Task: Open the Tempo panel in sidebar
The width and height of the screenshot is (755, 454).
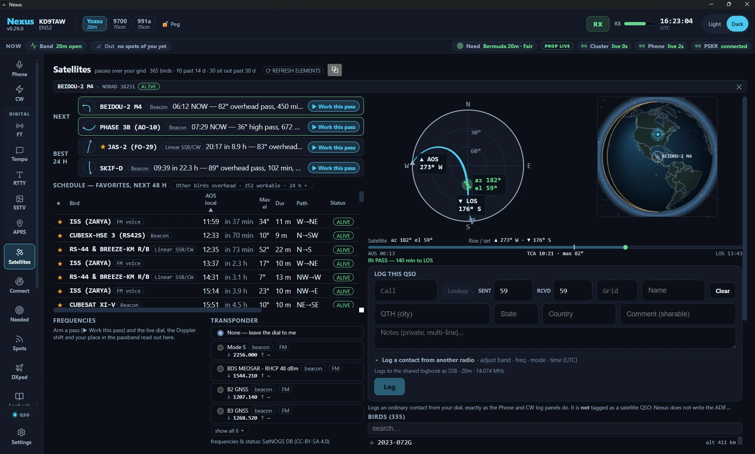Action: (19, 154)
